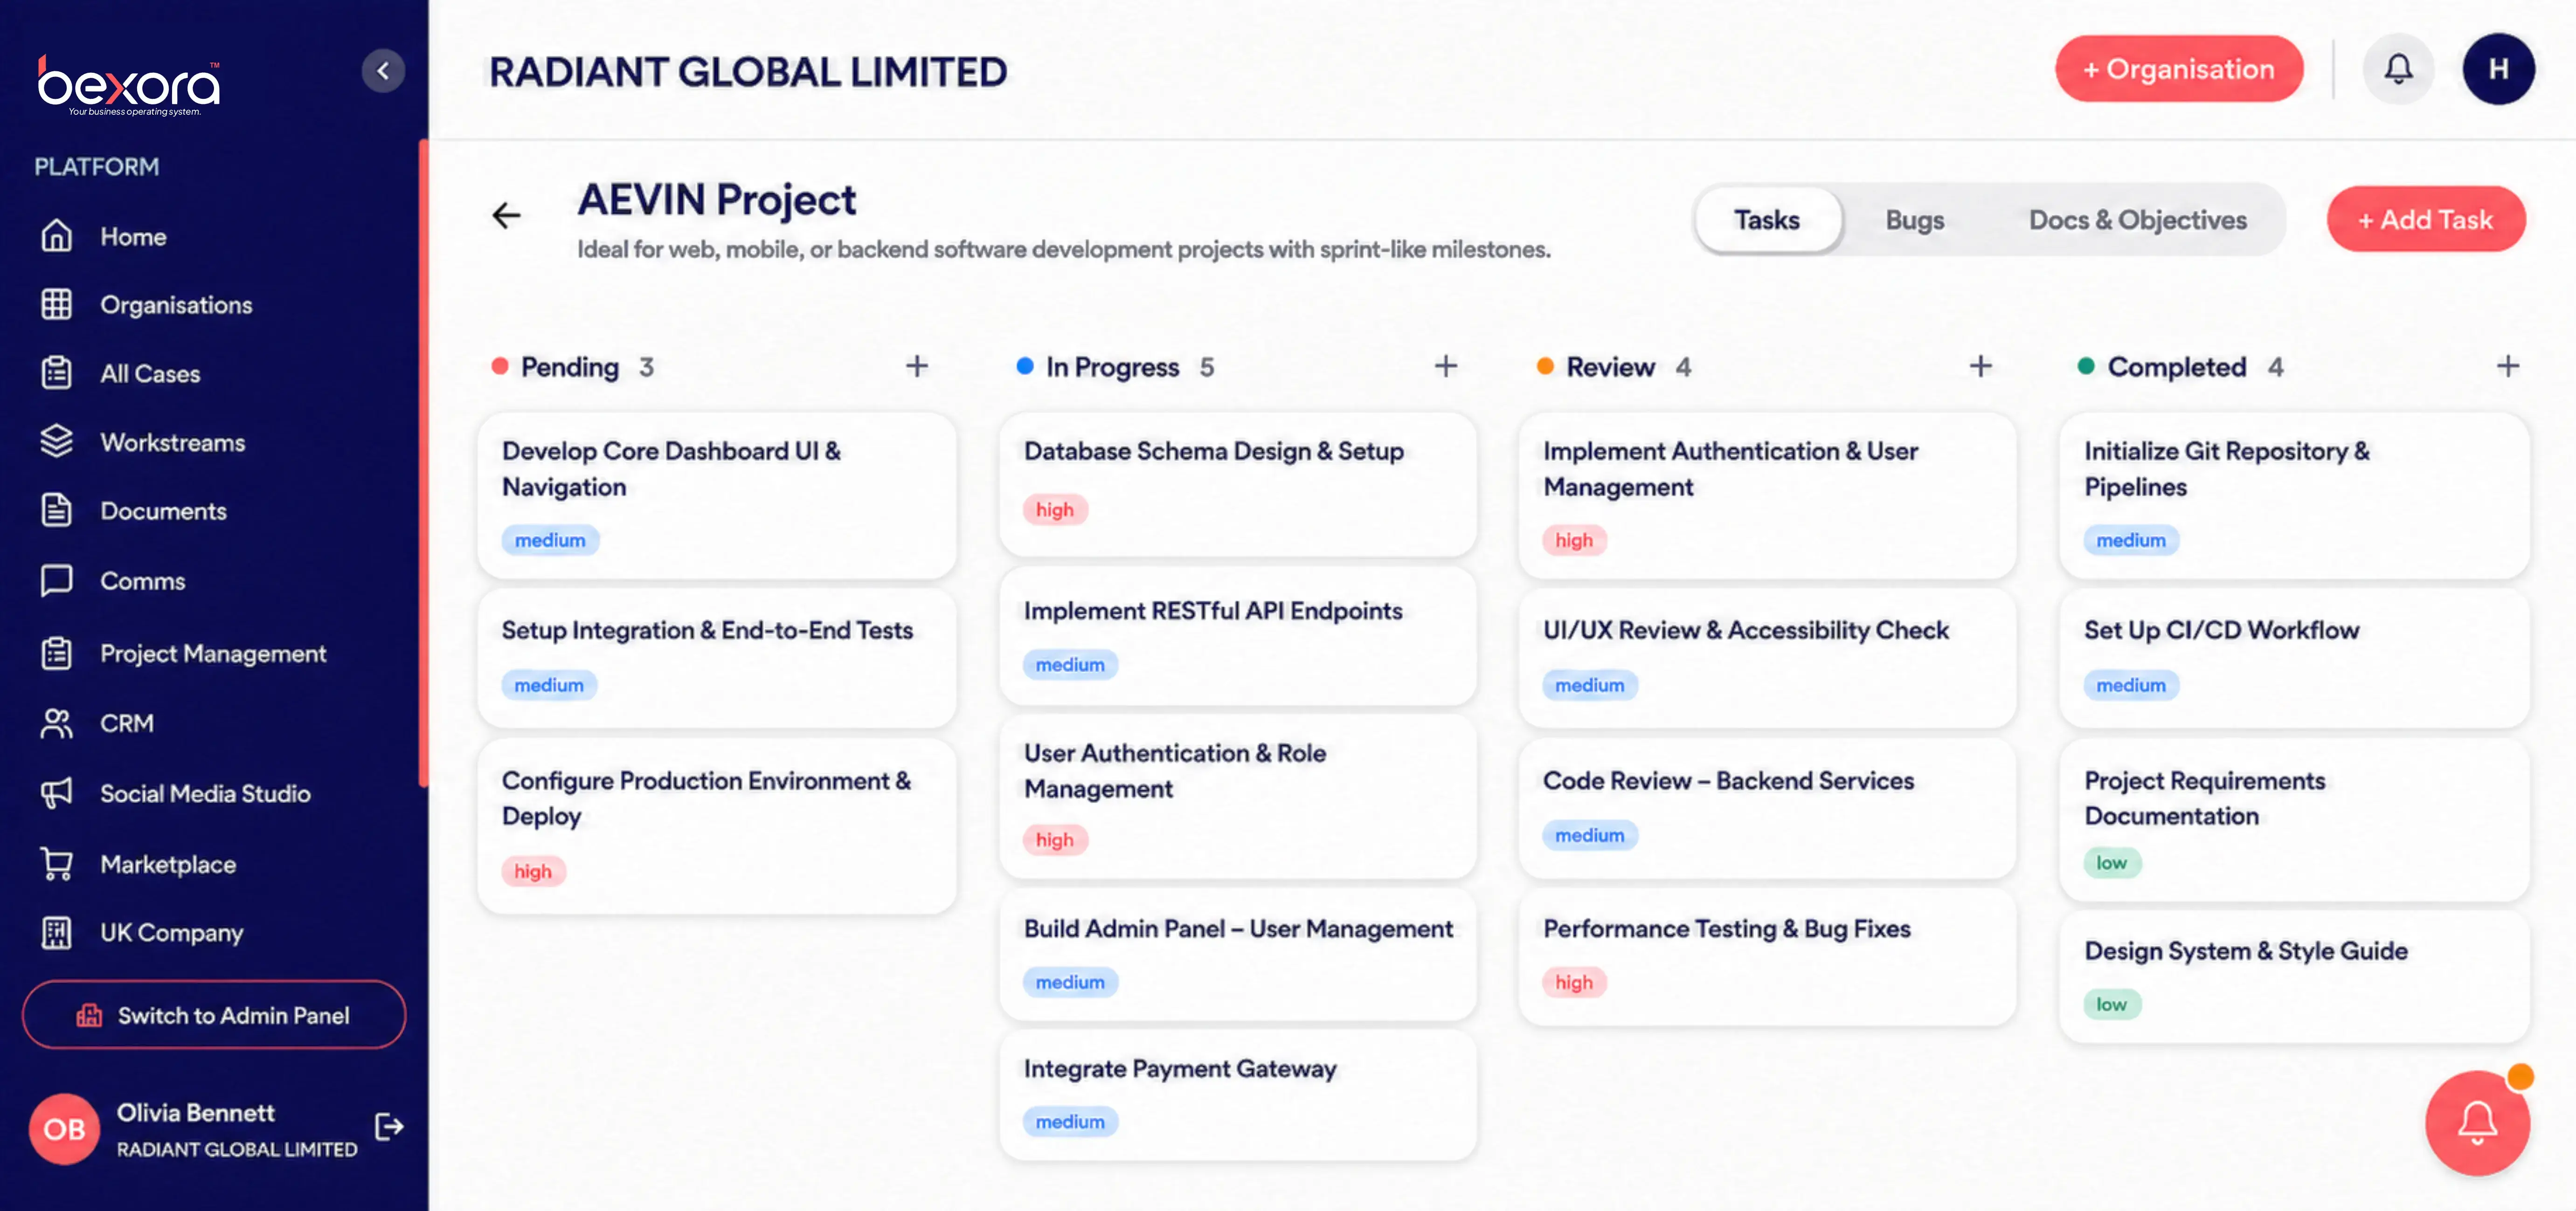Screen dimensions: 2576x1211
Task: Open User Authentication & Role Management card
Action: (x=1238, y=796)
